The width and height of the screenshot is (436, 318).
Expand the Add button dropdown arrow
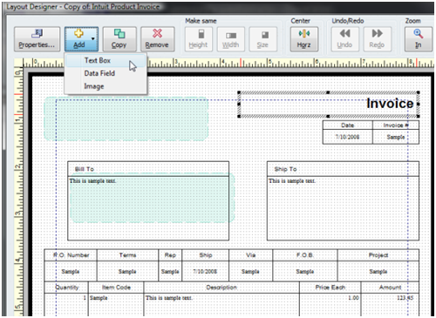coord(93,39)
